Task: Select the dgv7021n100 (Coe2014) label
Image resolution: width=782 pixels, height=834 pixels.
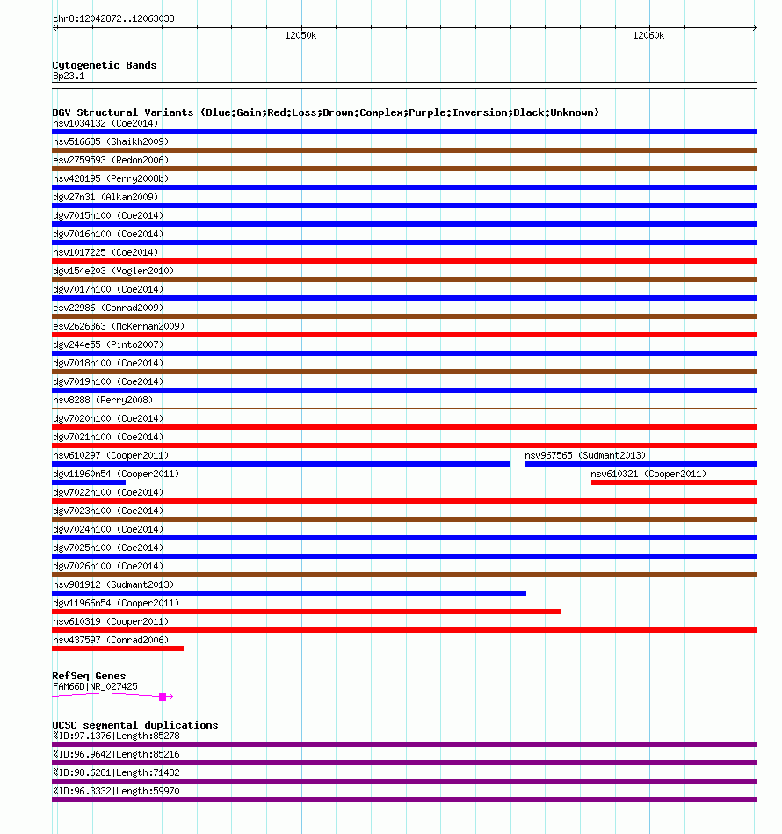Action: point(108,437)
